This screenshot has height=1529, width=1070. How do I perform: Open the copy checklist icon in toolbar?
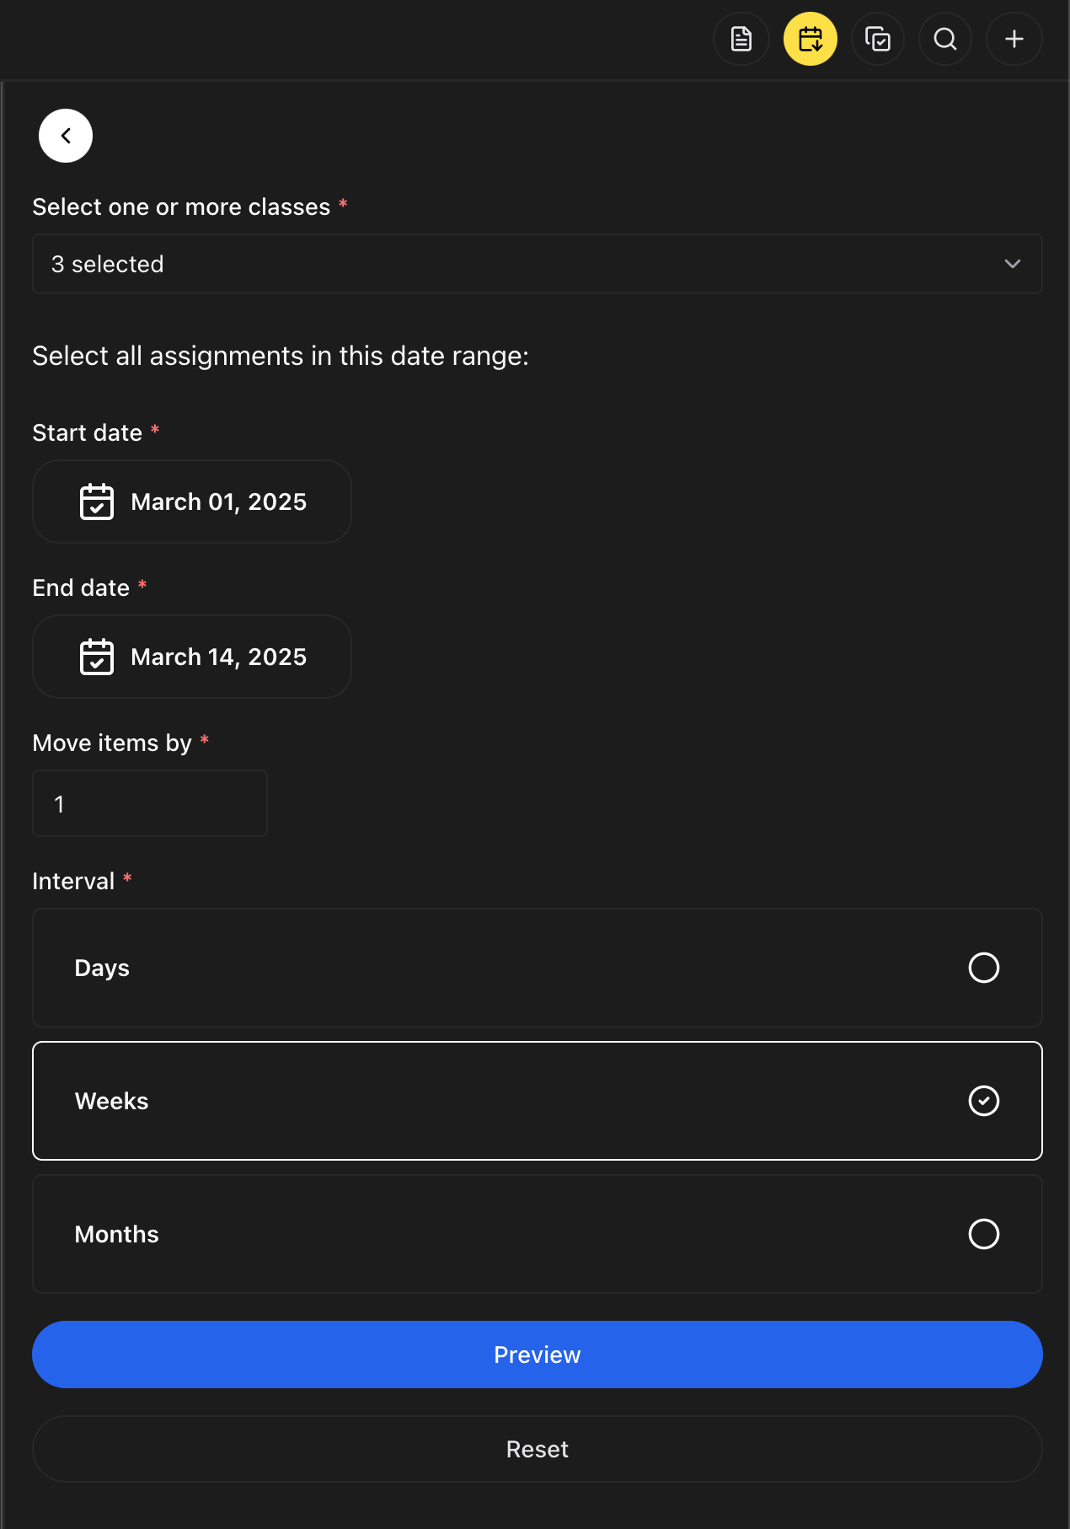[x=878, y=39]
